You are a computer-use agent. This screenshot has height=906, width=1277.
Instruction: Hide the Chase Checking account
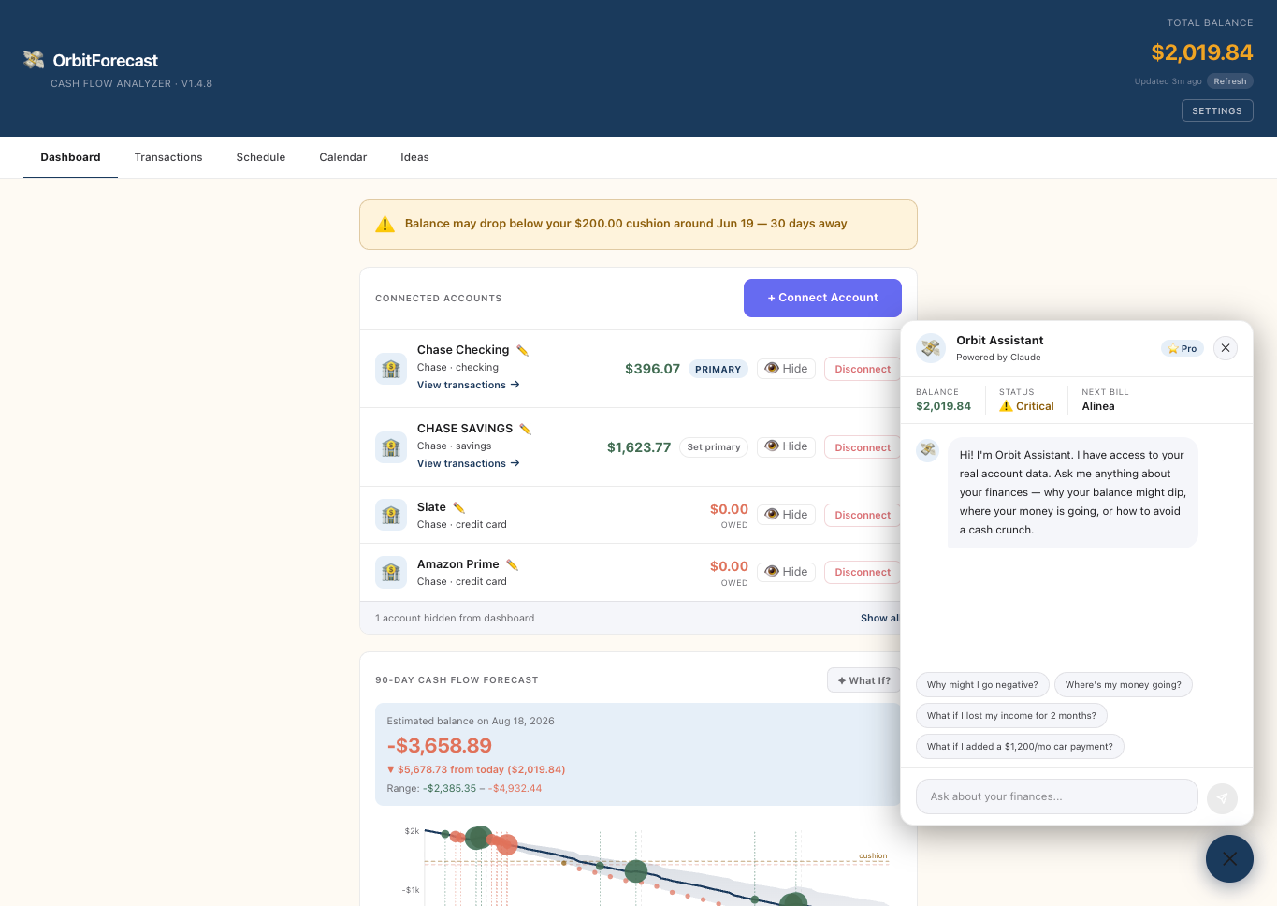click(x=786, y=369)
